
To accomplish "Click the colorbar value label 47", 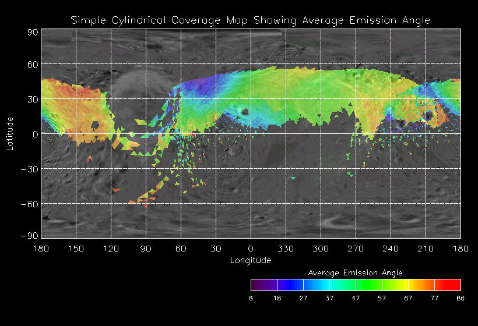I will click(x=356, y=297).
